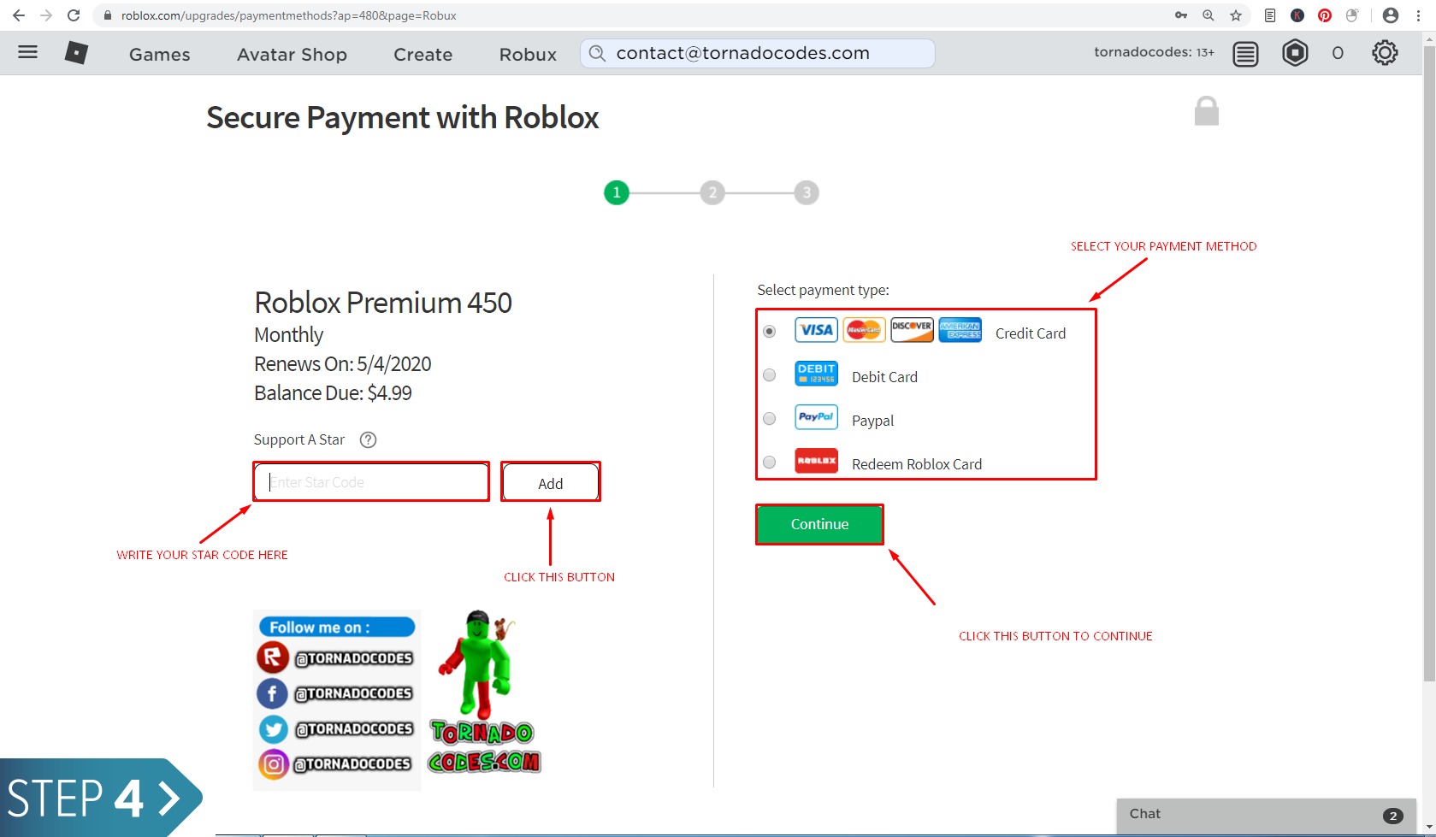This screenshot has width=1436, height=837.
Task: Click step 3 progress indicator
Action: pyautogui.click(x=807, y=192)
